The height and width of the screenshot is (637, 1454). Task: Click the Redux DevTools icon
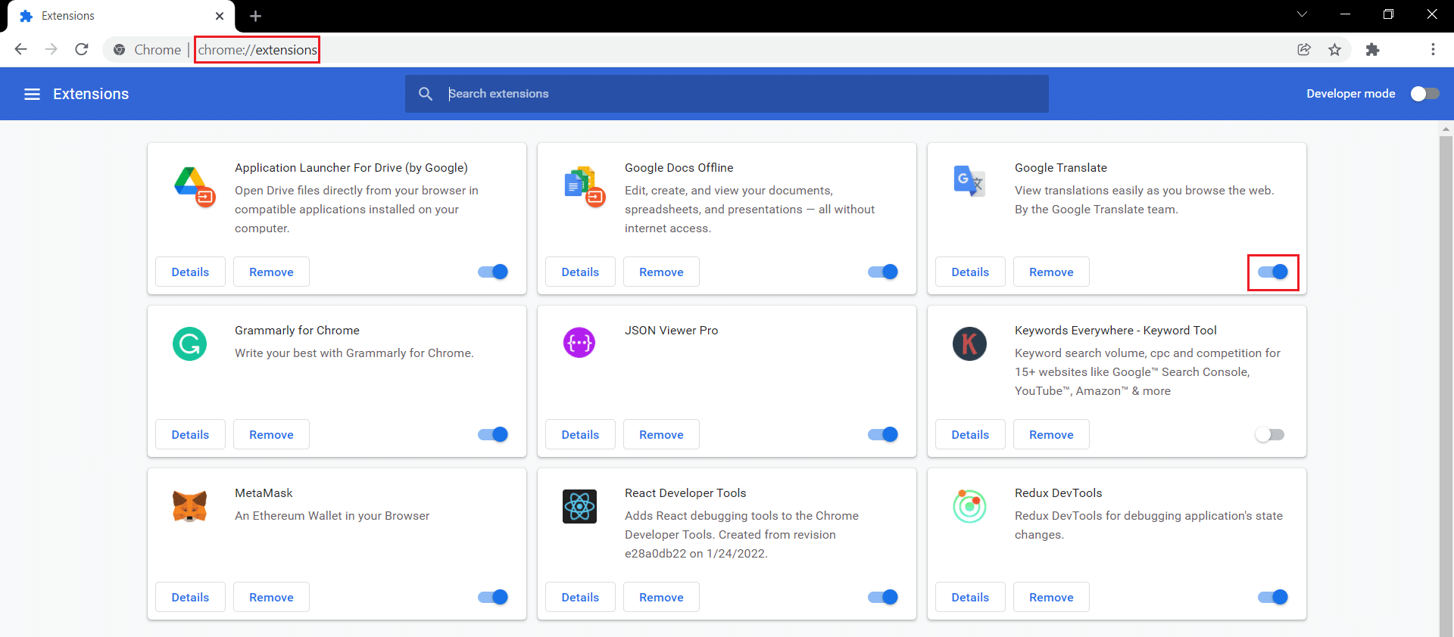click(x=969, y=506)
